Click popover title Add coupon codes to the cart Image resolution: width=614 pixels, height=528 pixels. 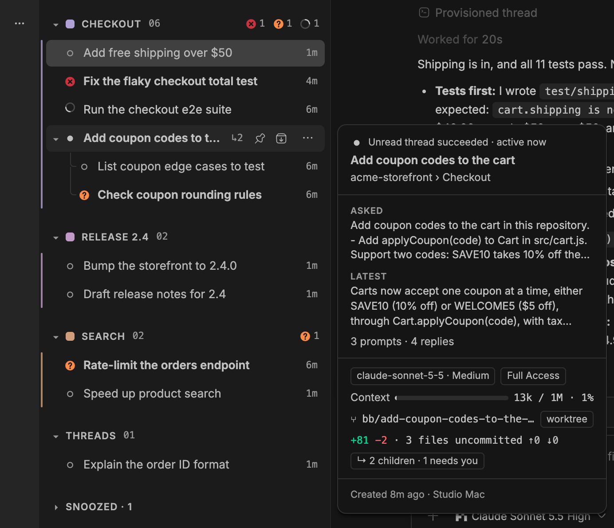(433, 160)
